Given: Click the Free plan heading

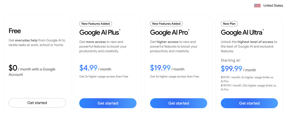Looking at the screenshot, I should pyautogui.click(x=15, y=31).
